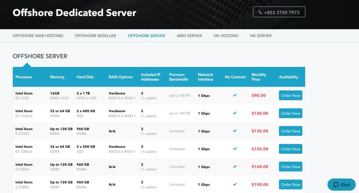Viewport: 359px width, 193px height.
Task: Open the Chat widget
Action: [341, 185]
